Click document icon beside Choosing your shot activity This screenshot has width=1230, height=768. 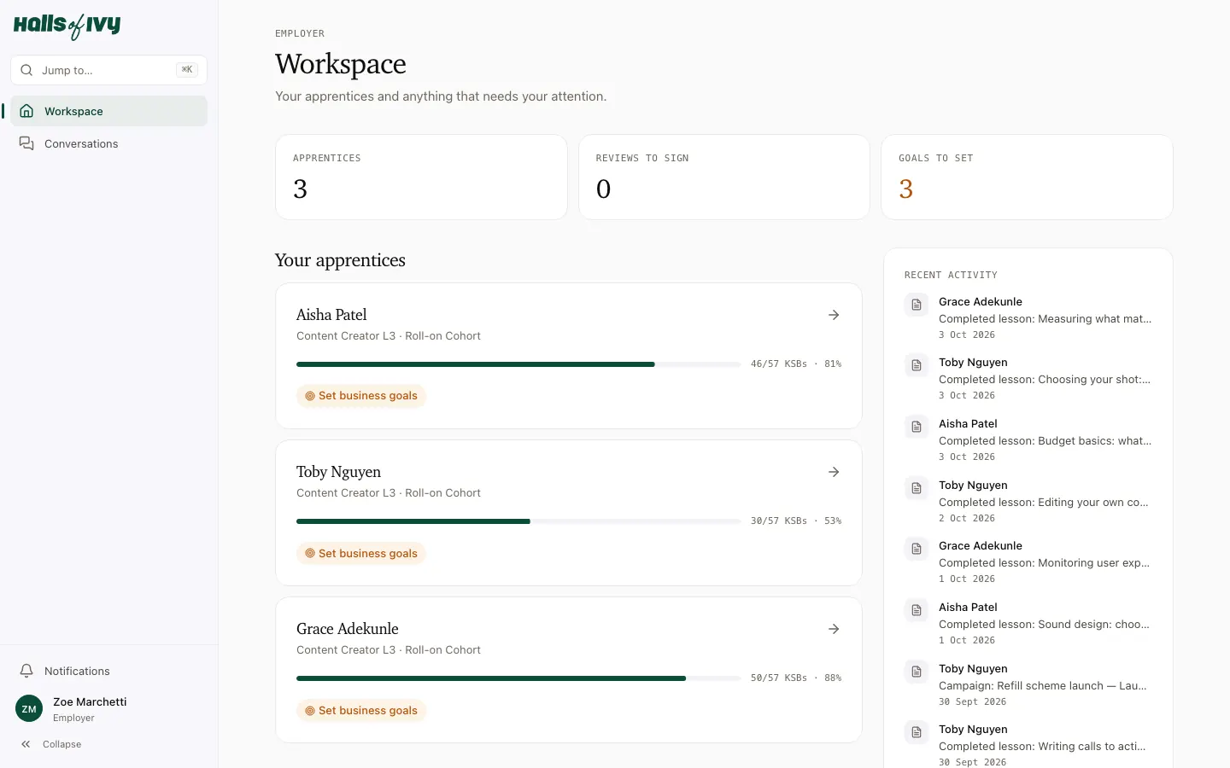click(917, 365)
